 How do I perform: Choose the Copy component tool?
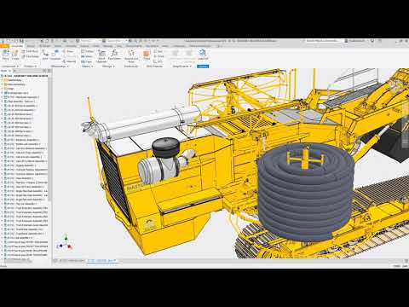click(87, 61)
